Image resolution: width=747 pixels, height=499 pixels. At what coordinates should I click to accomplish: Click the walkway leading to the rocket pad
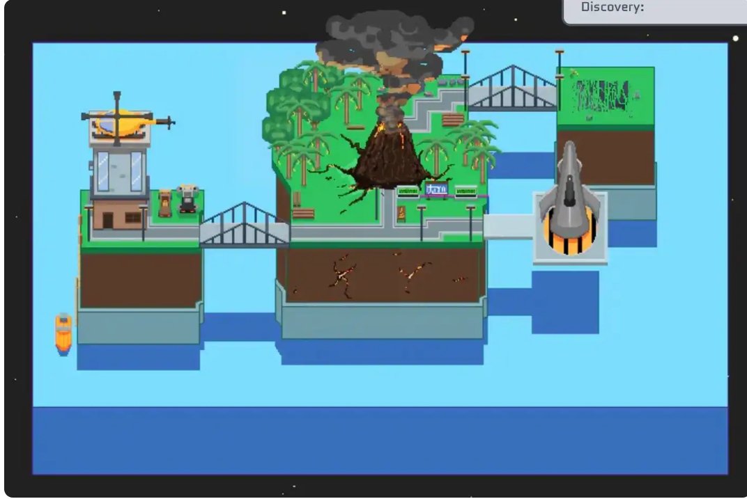click(509, 227)
